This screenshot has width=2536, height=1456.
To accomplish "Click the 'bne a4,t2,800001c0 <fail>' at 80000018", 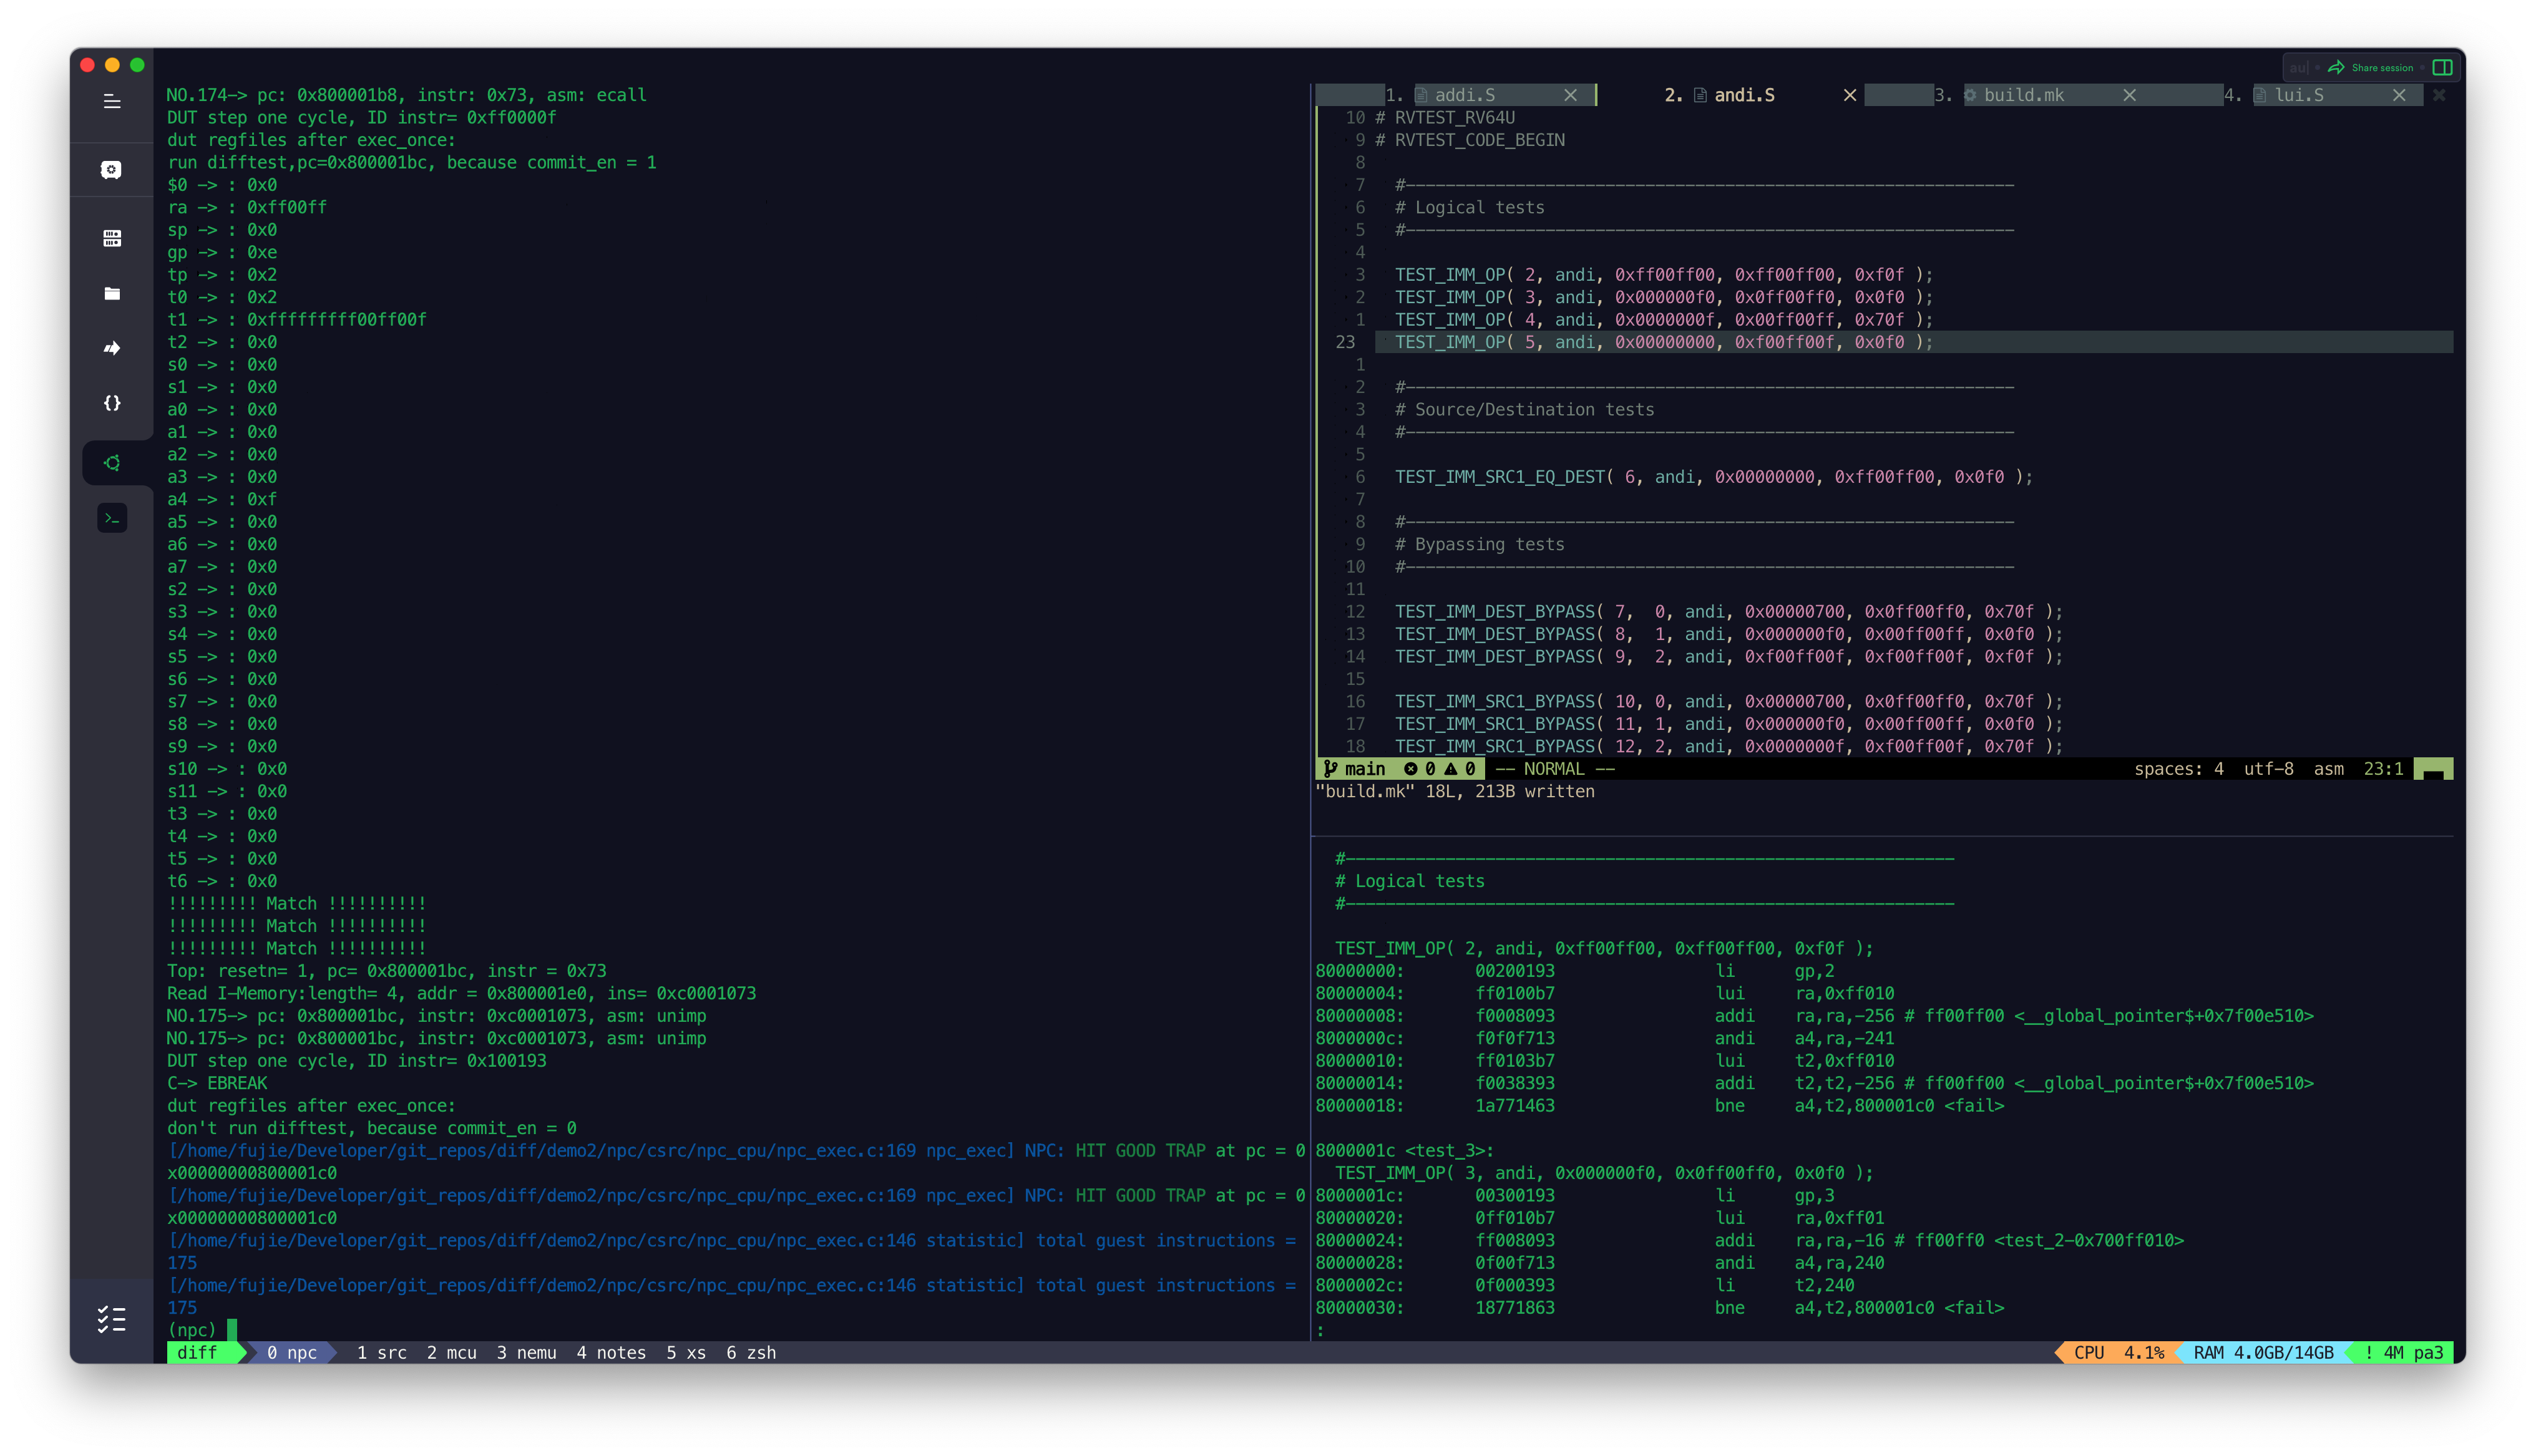I will pyautogui.click(x=1859, y=1105).
